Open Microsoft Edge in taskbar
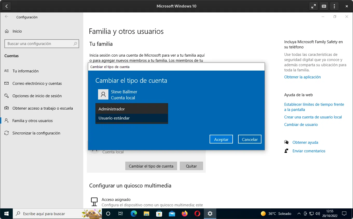The height and width of the screenshot is (219, 353). pyautogui.click(x=134, y=214)
